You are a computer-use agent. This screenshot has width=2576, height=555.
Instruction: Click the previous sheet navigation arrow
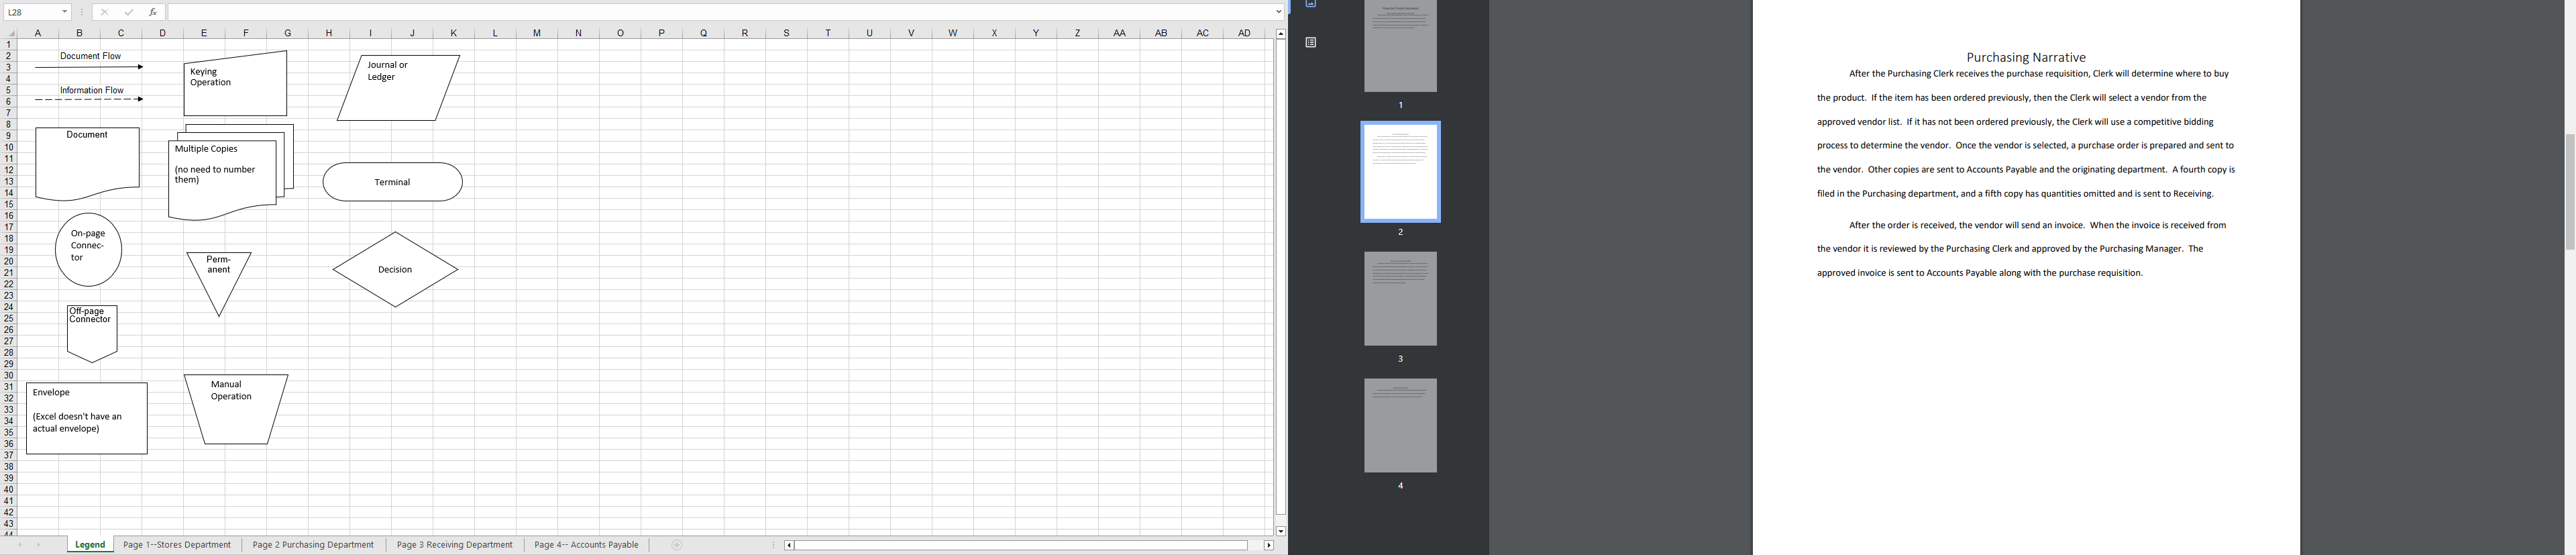click(19, 545)
